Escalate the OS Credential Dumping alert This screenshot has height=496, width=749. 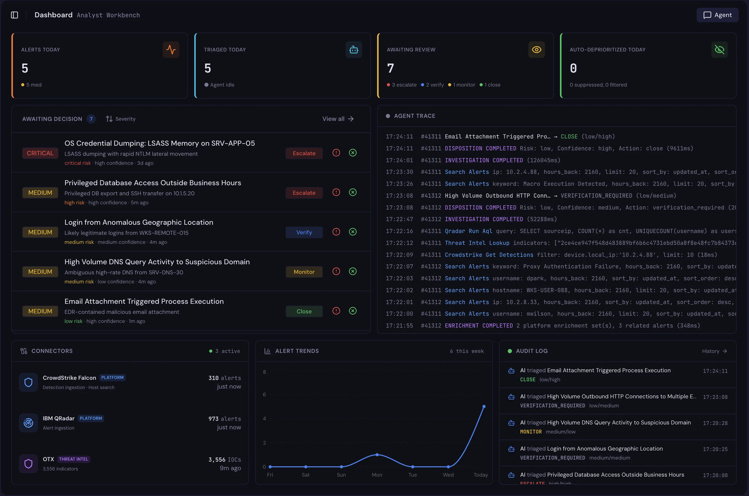(304, 153)
